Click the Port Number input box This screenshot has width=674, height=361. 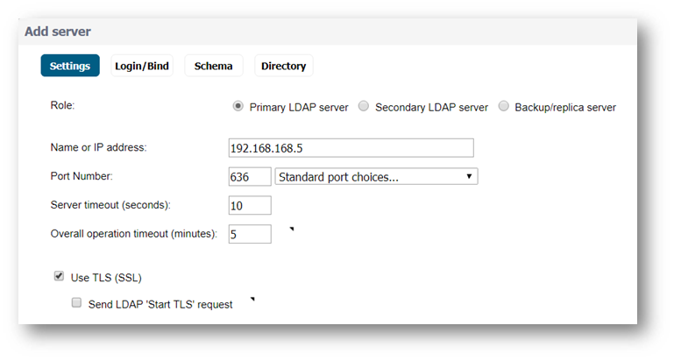pyautogui.click(x=250, y=177)
